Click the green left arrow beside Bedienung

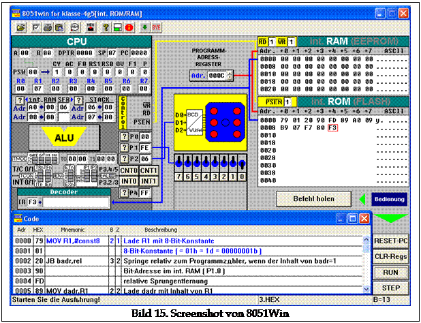[x=362, y=199]
